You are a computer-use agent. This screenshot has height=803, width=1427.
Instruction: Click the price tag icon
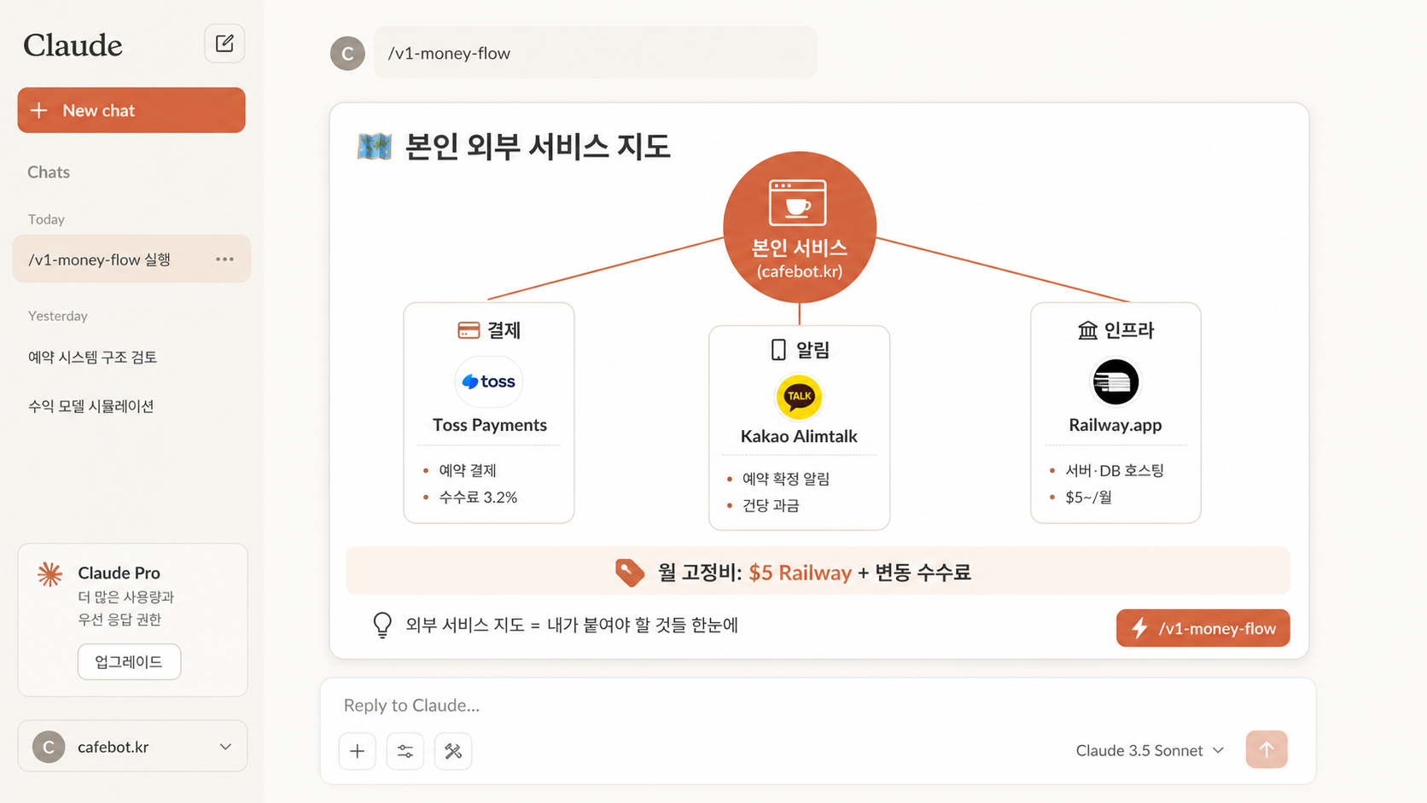[x=630, y=573]
